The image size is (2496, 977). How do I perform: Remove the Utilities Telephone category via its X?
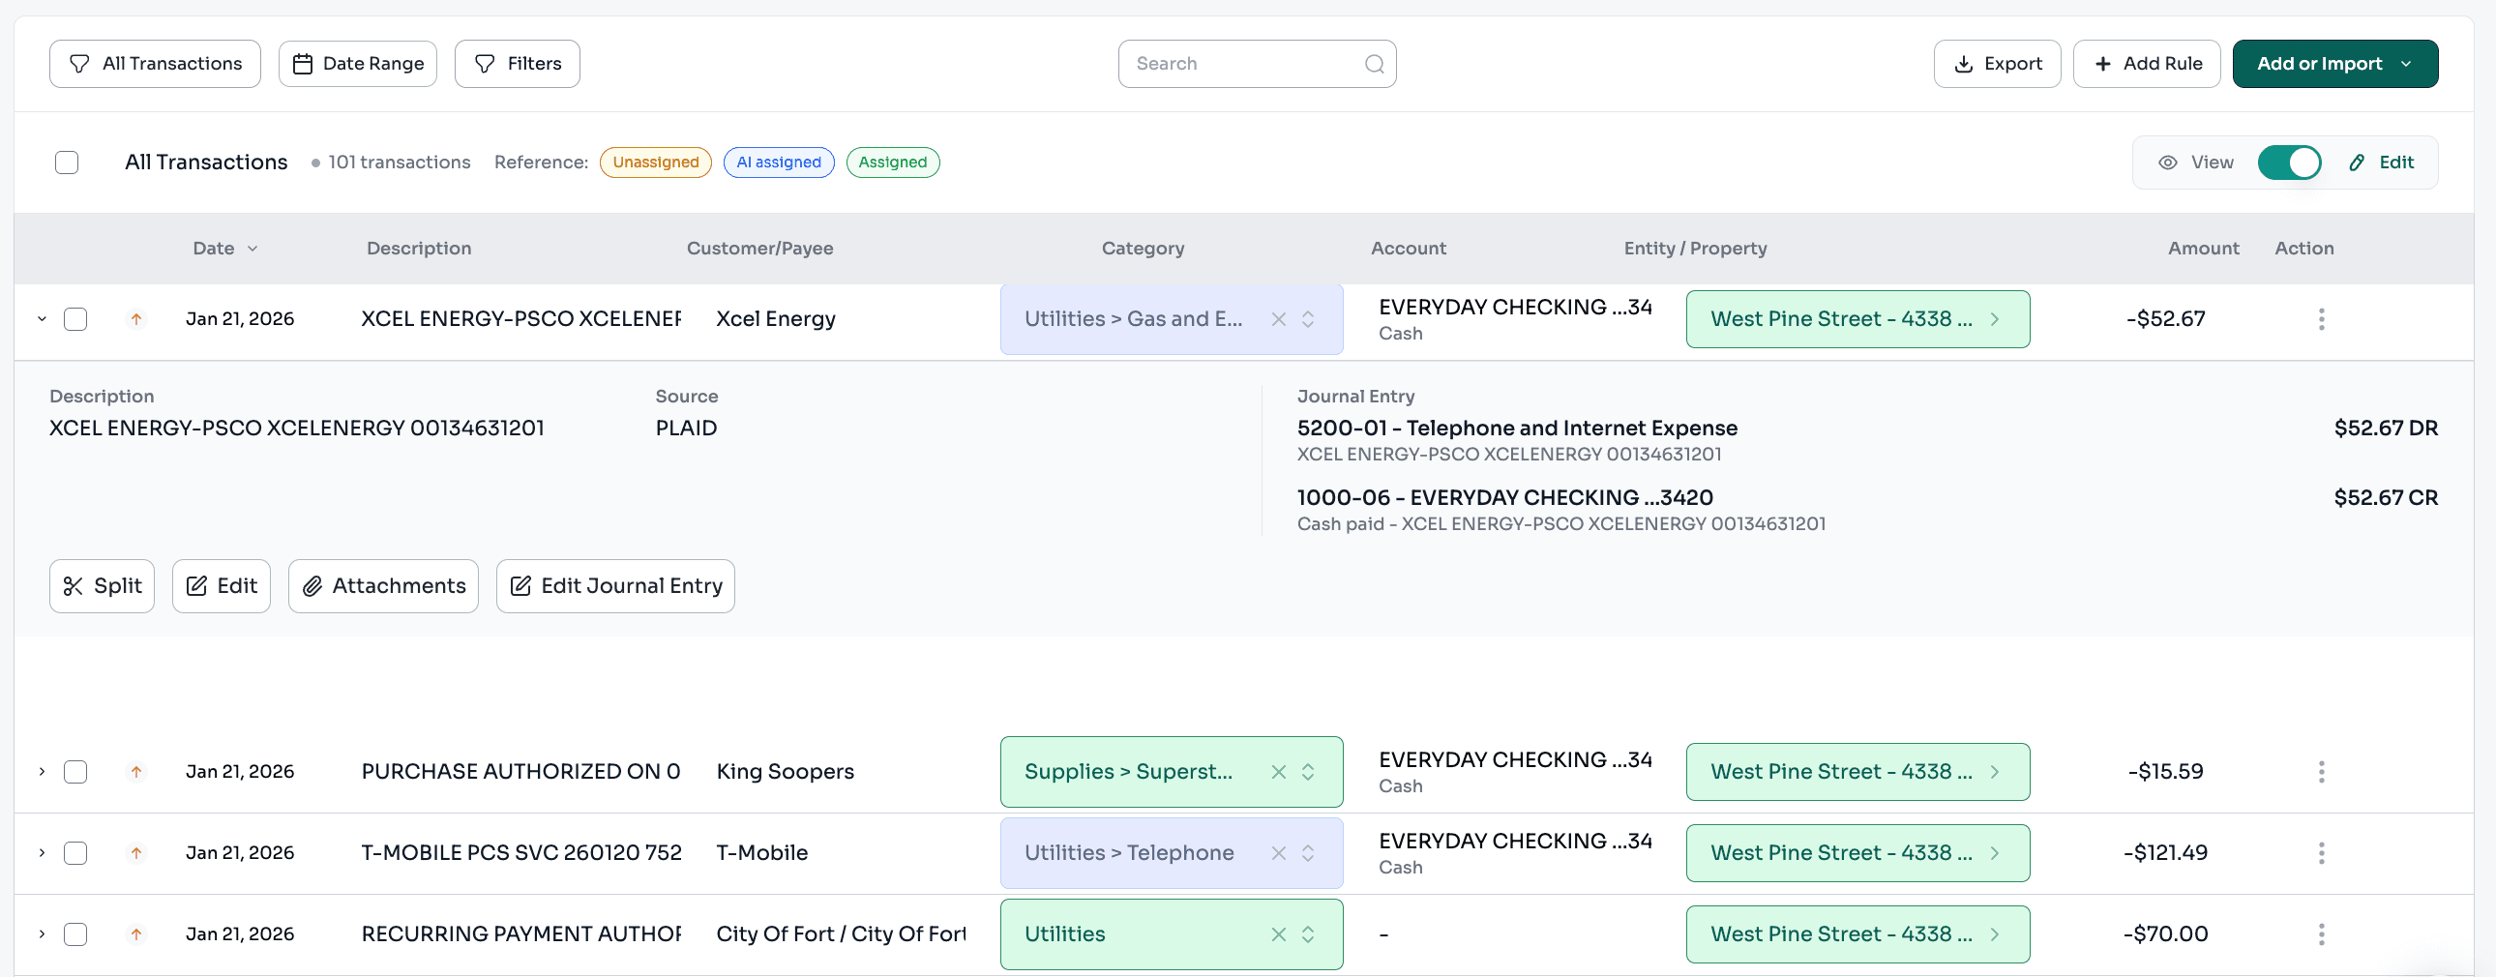tap(1278, 853)
